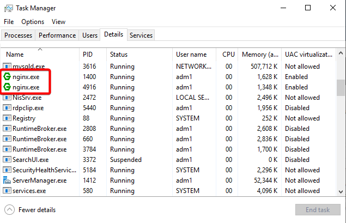
Task: Click PID 4916 cell
Action: click(89, 87)
